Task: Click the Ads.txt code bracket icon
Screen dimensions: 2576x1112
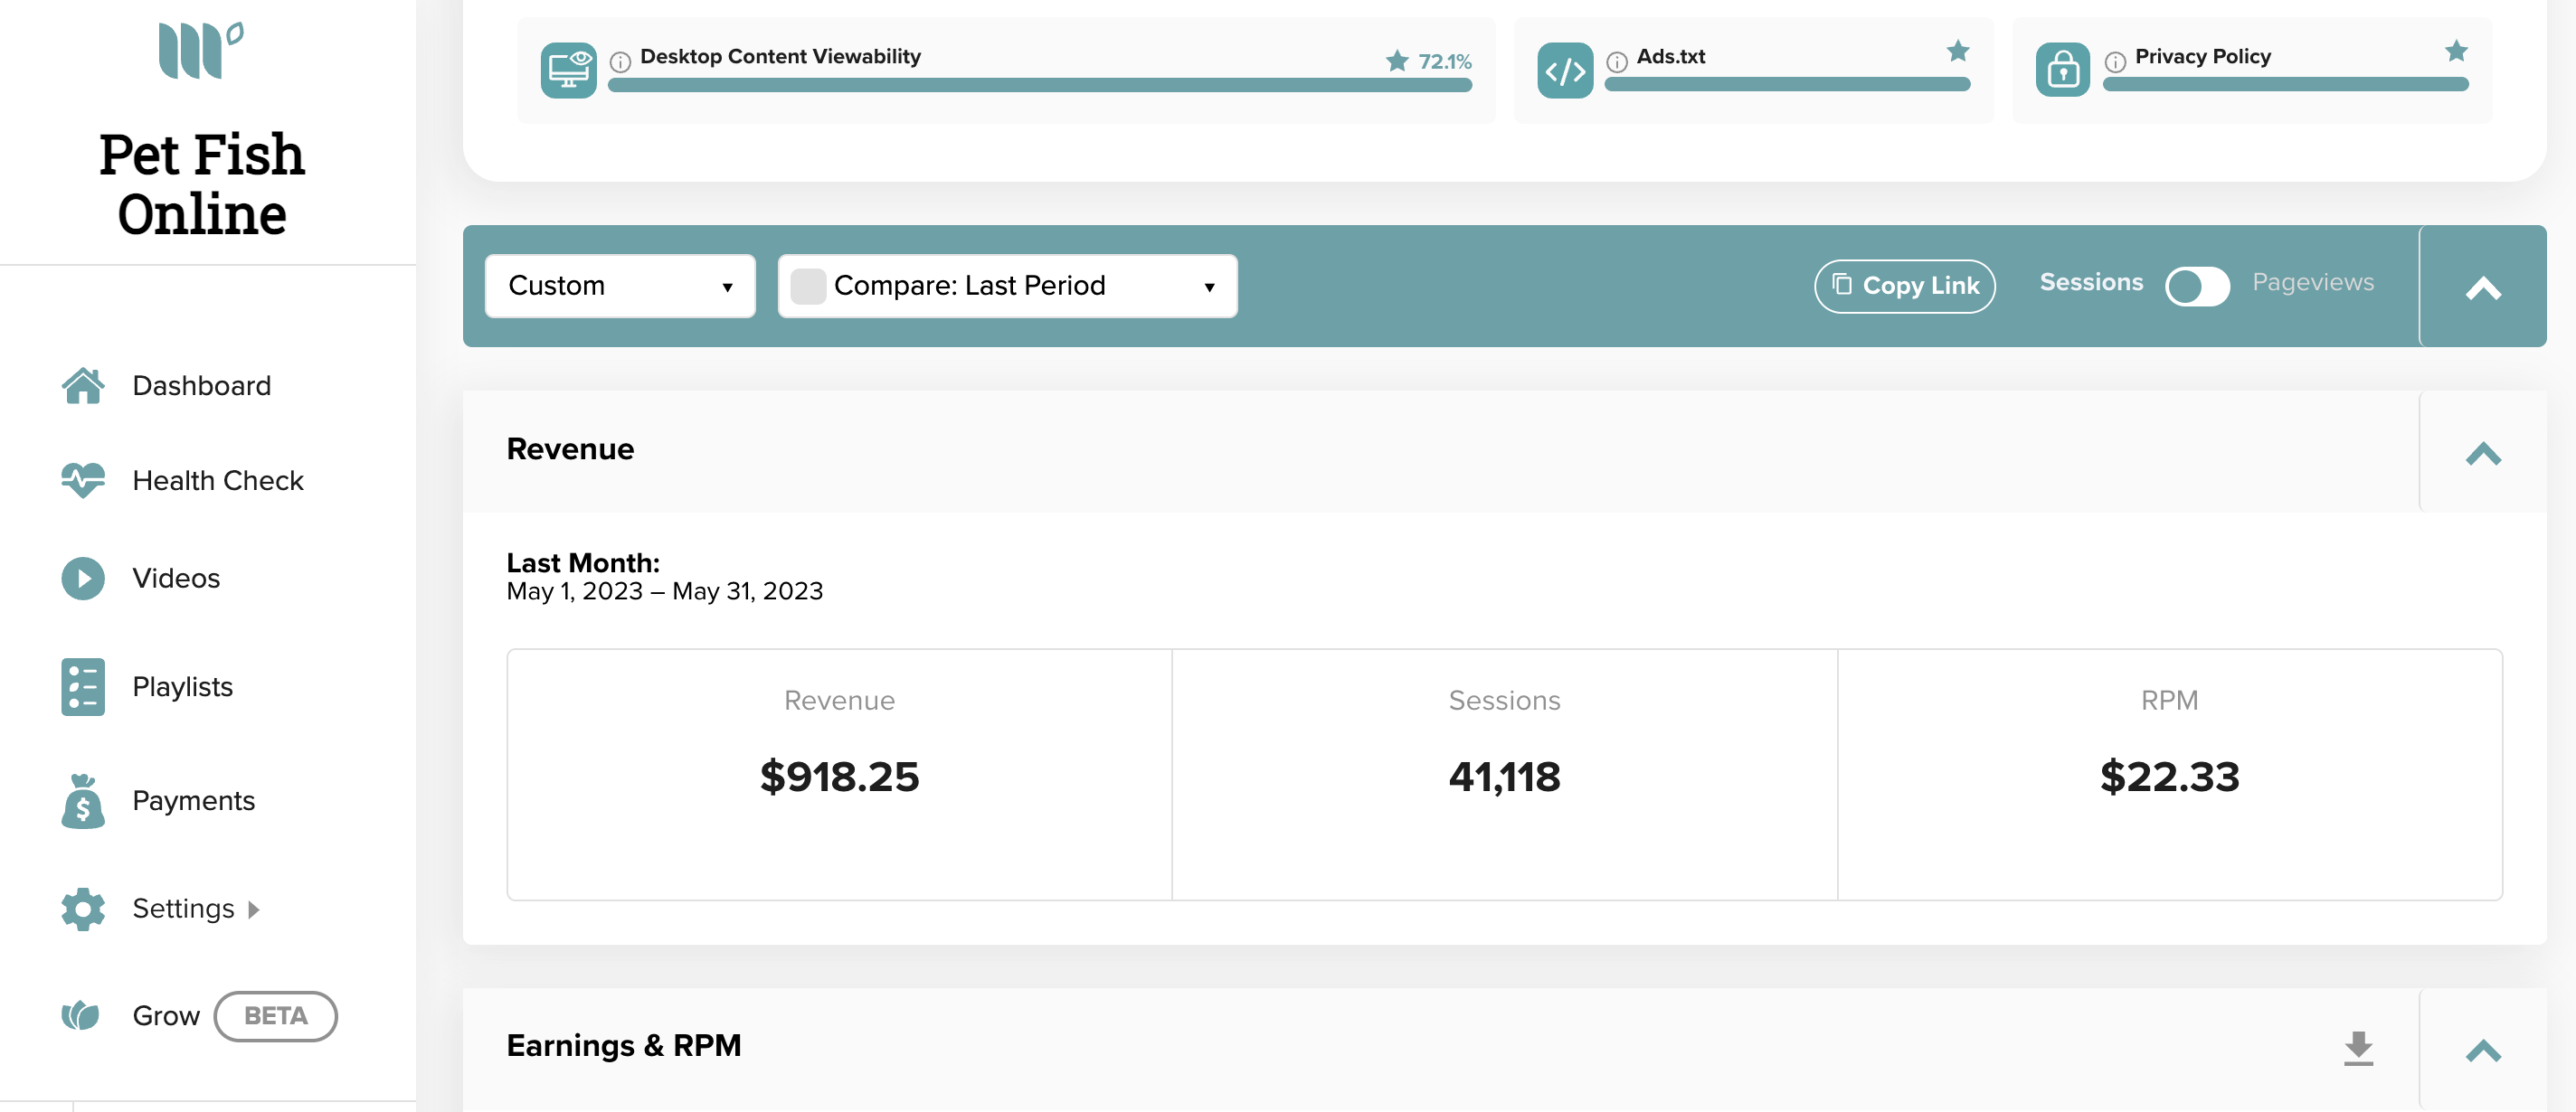Action: 1565,70
